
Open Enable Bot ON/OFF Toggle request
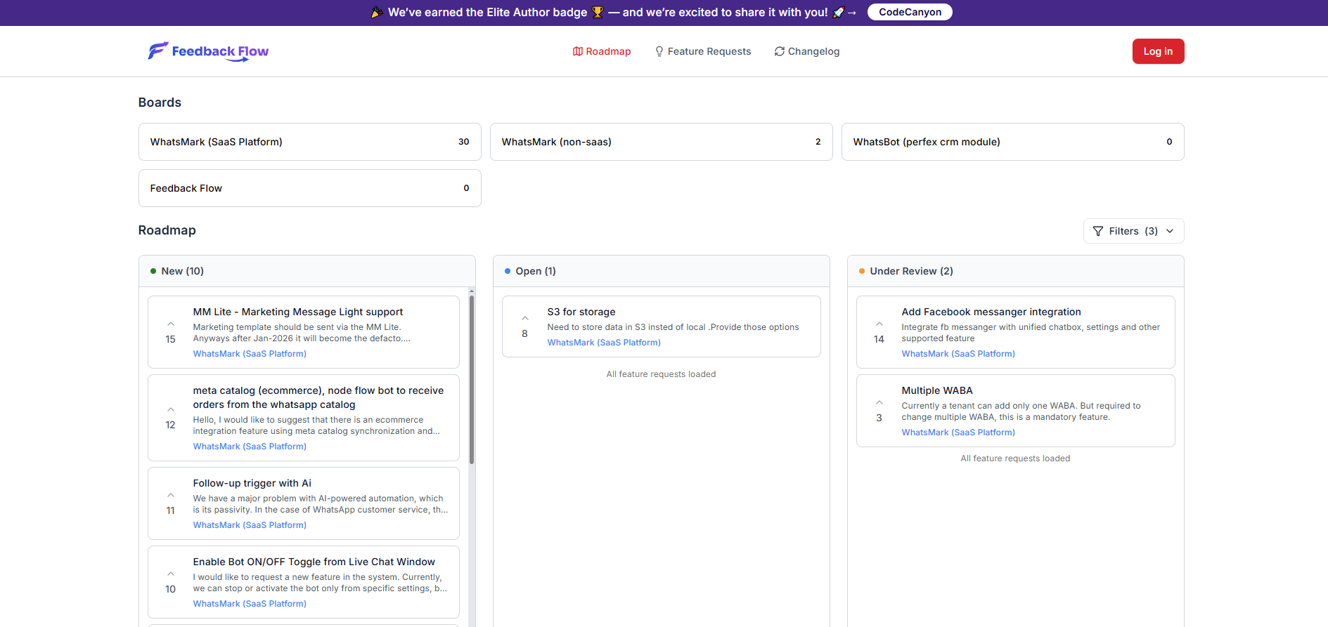click(x=314, y=562)
